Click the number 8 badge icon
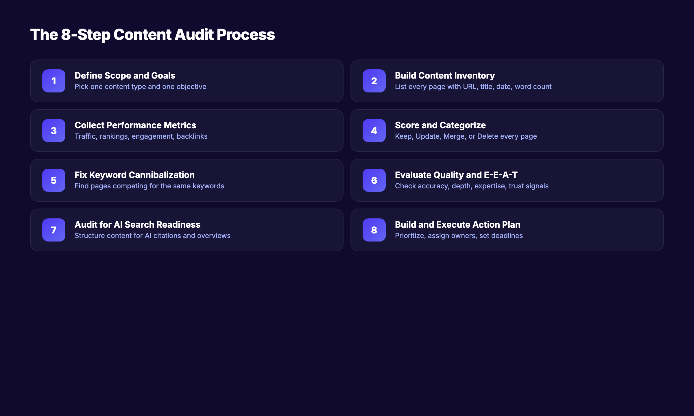 (x=374, y=230)
